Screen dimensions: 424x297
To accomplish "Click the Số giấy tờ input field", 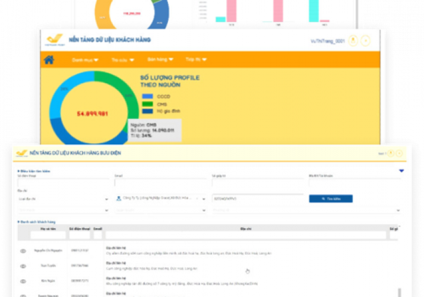I will 258,183.
